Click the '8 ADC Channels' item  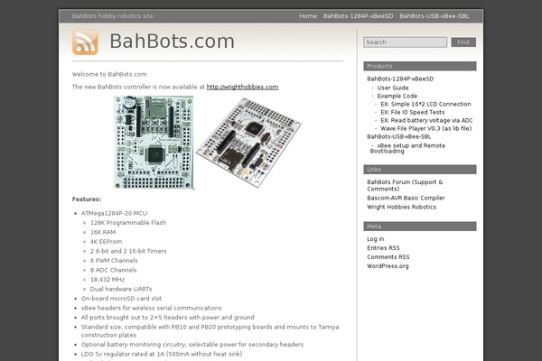point(114,270)
